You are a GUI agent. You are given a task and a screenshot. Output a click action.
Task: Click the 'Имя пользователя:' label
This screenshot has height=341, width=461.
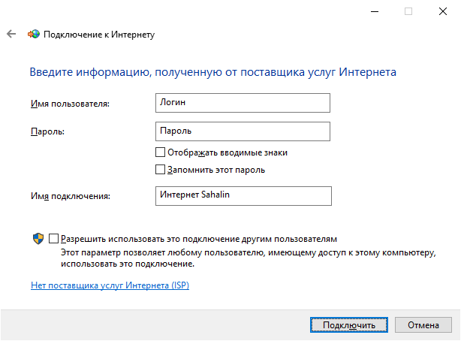point(70,103)
